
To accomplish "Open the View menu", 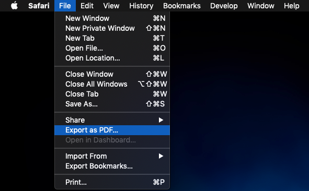I will (111, 6).
